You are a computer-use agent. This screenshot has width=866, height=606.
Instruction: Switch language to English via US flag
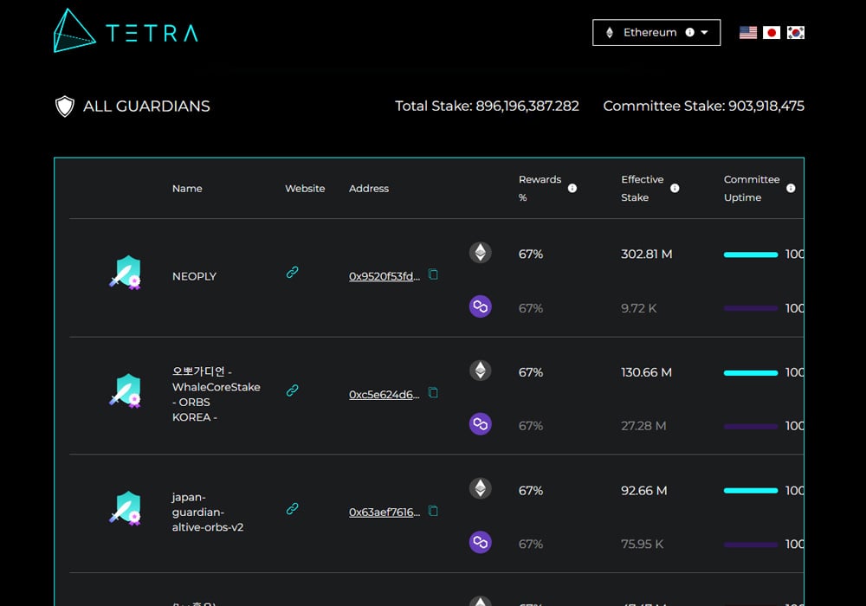click(748, 33)
